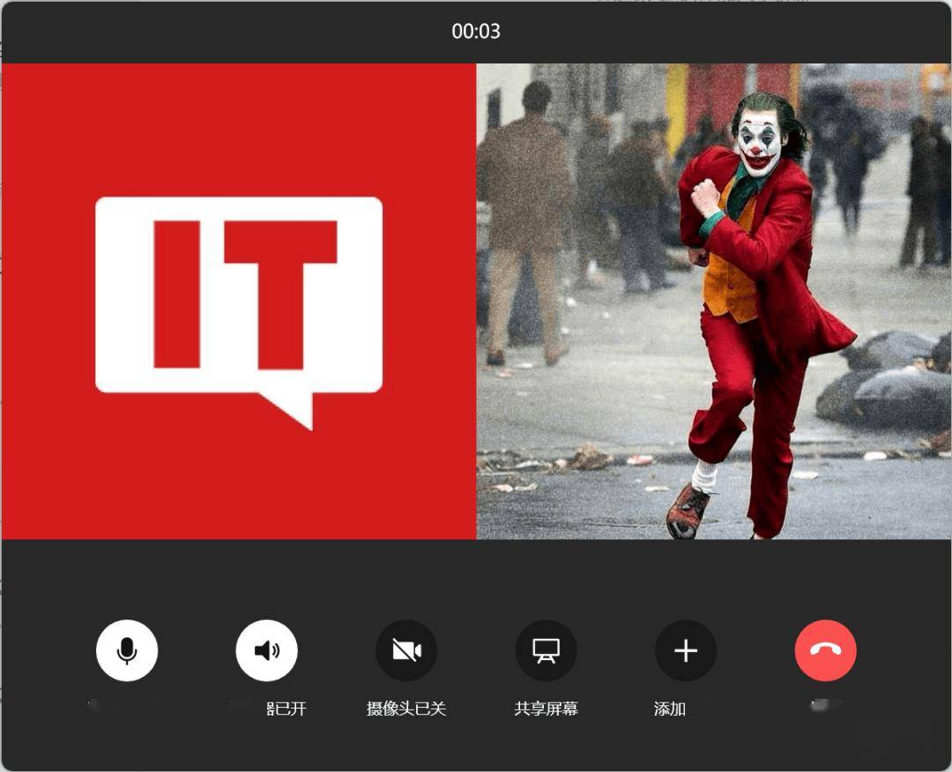Click the 添加 label
Screen dimensions: 952x772
670,709
